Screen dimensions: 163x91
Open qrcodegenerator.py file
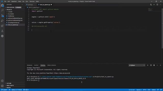coord(13,22)
